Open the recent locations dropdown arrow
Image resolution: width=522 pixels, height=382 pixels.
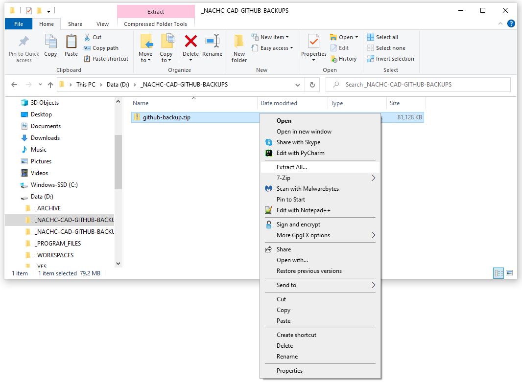(x=40, y=85)
